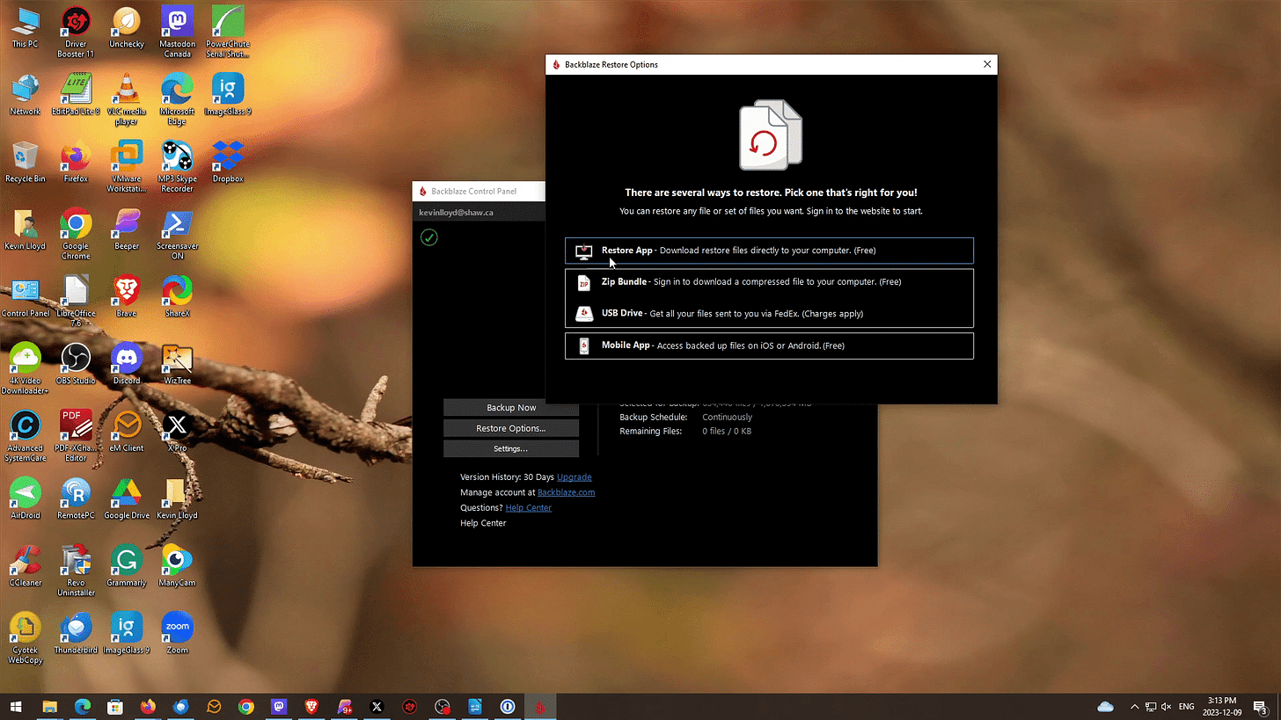
Task: Select the RemotePC desktop icon
Action: pos(76,499)
